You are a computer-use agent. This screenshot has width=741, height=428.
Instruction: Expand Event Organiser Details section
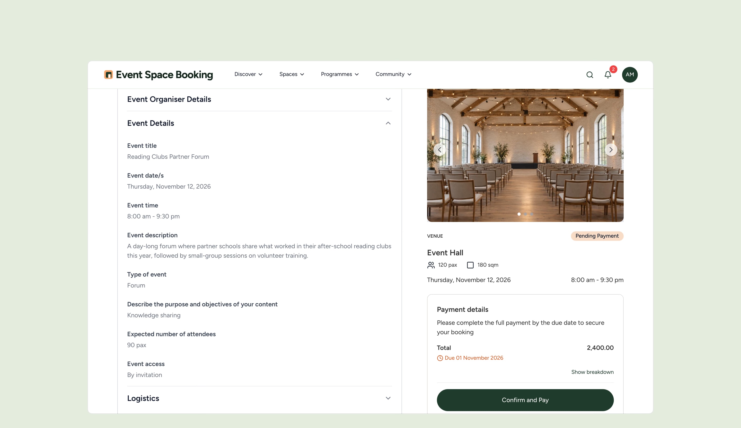(x=259, y=99)
